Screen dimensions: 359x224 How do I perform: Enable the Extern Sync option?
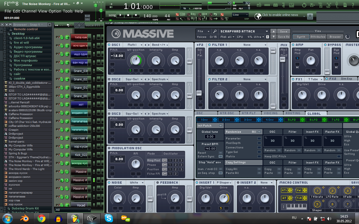pyautogui.click(x=220, y=157)
